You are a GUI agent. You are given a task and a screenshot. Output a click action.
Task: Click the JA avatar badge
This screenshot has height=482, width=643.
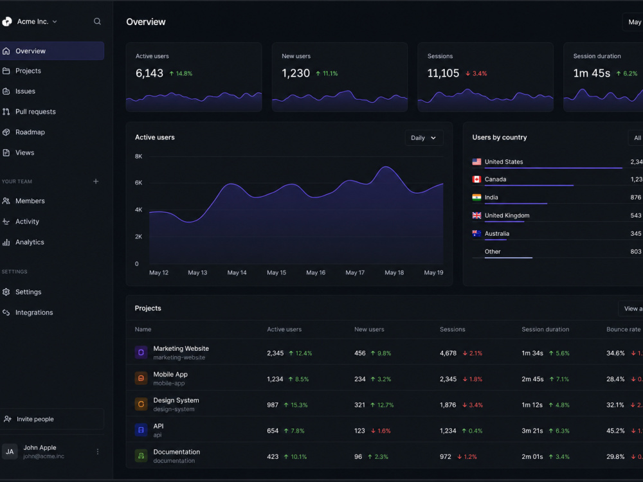pyautogui.click(x=10, y=452)
